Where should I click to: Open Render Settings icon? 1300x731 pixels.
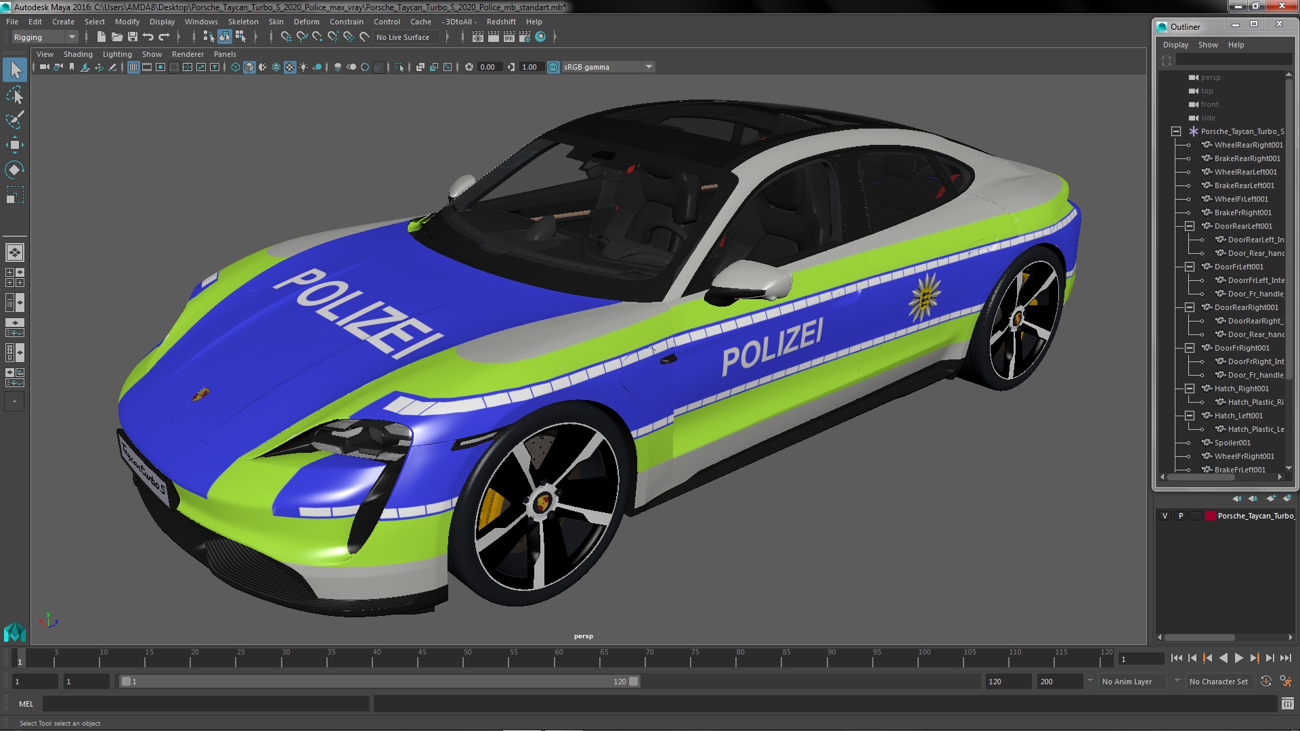[525, 37]
